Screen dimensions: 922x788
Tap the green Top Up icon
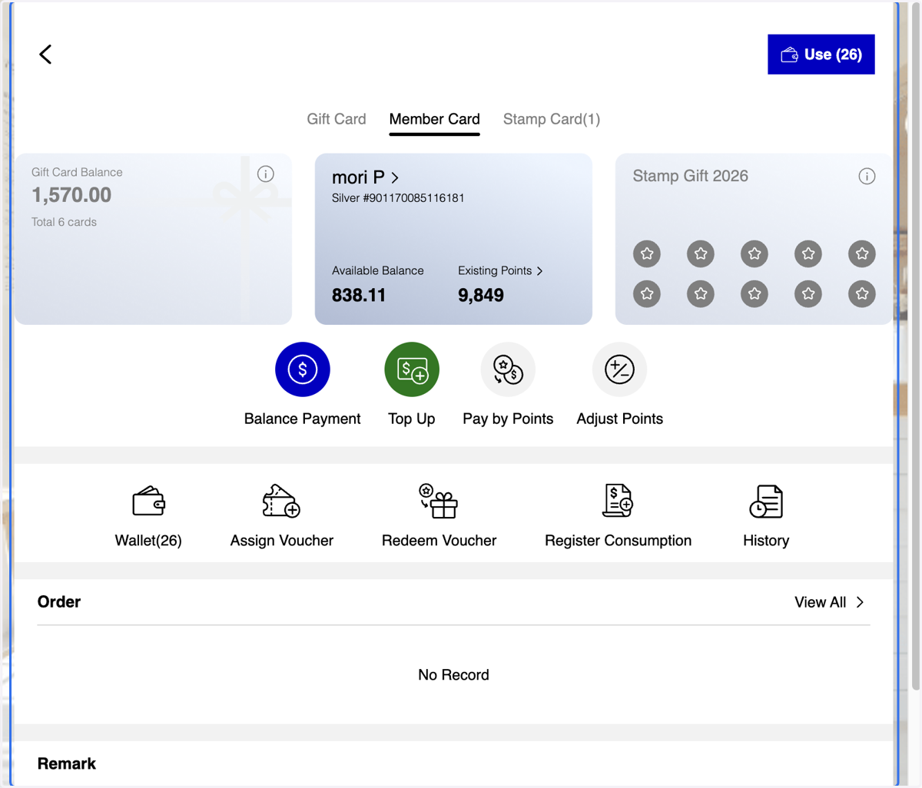pyautogui.click(x=412, y=369)
